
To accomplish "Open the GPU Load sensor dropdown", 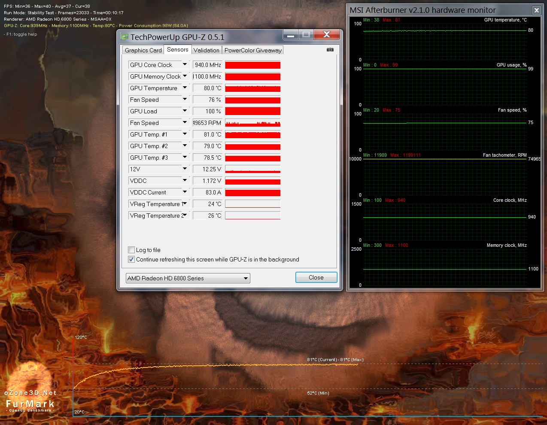I will [x=185, y=111].
